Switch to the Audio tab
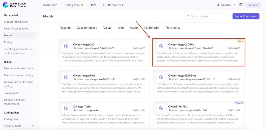The width and height of the screenshot is (265, 130). (x=134, y=28)
